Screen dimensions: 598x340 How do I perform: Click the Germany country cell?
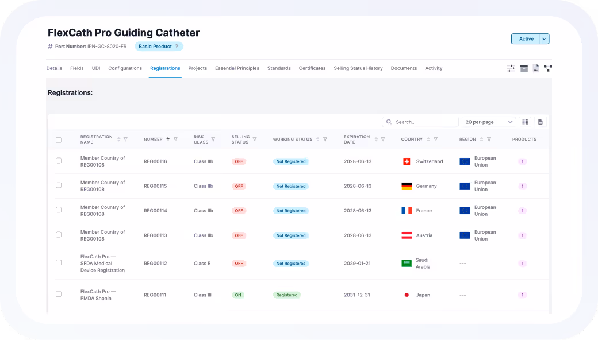tap(419, 186)
